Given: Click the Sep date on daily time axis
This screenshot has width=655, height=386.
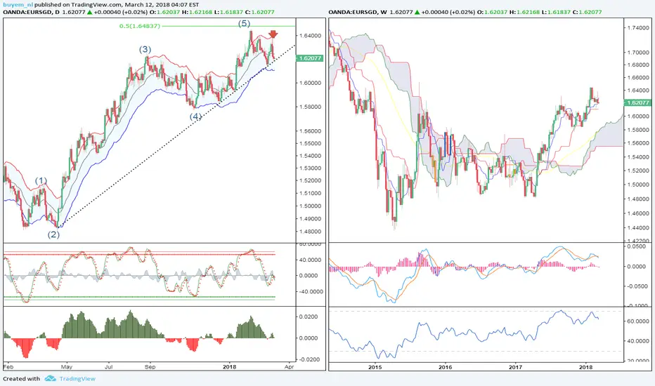Looking at the screenshot, I should coord(150,367).
